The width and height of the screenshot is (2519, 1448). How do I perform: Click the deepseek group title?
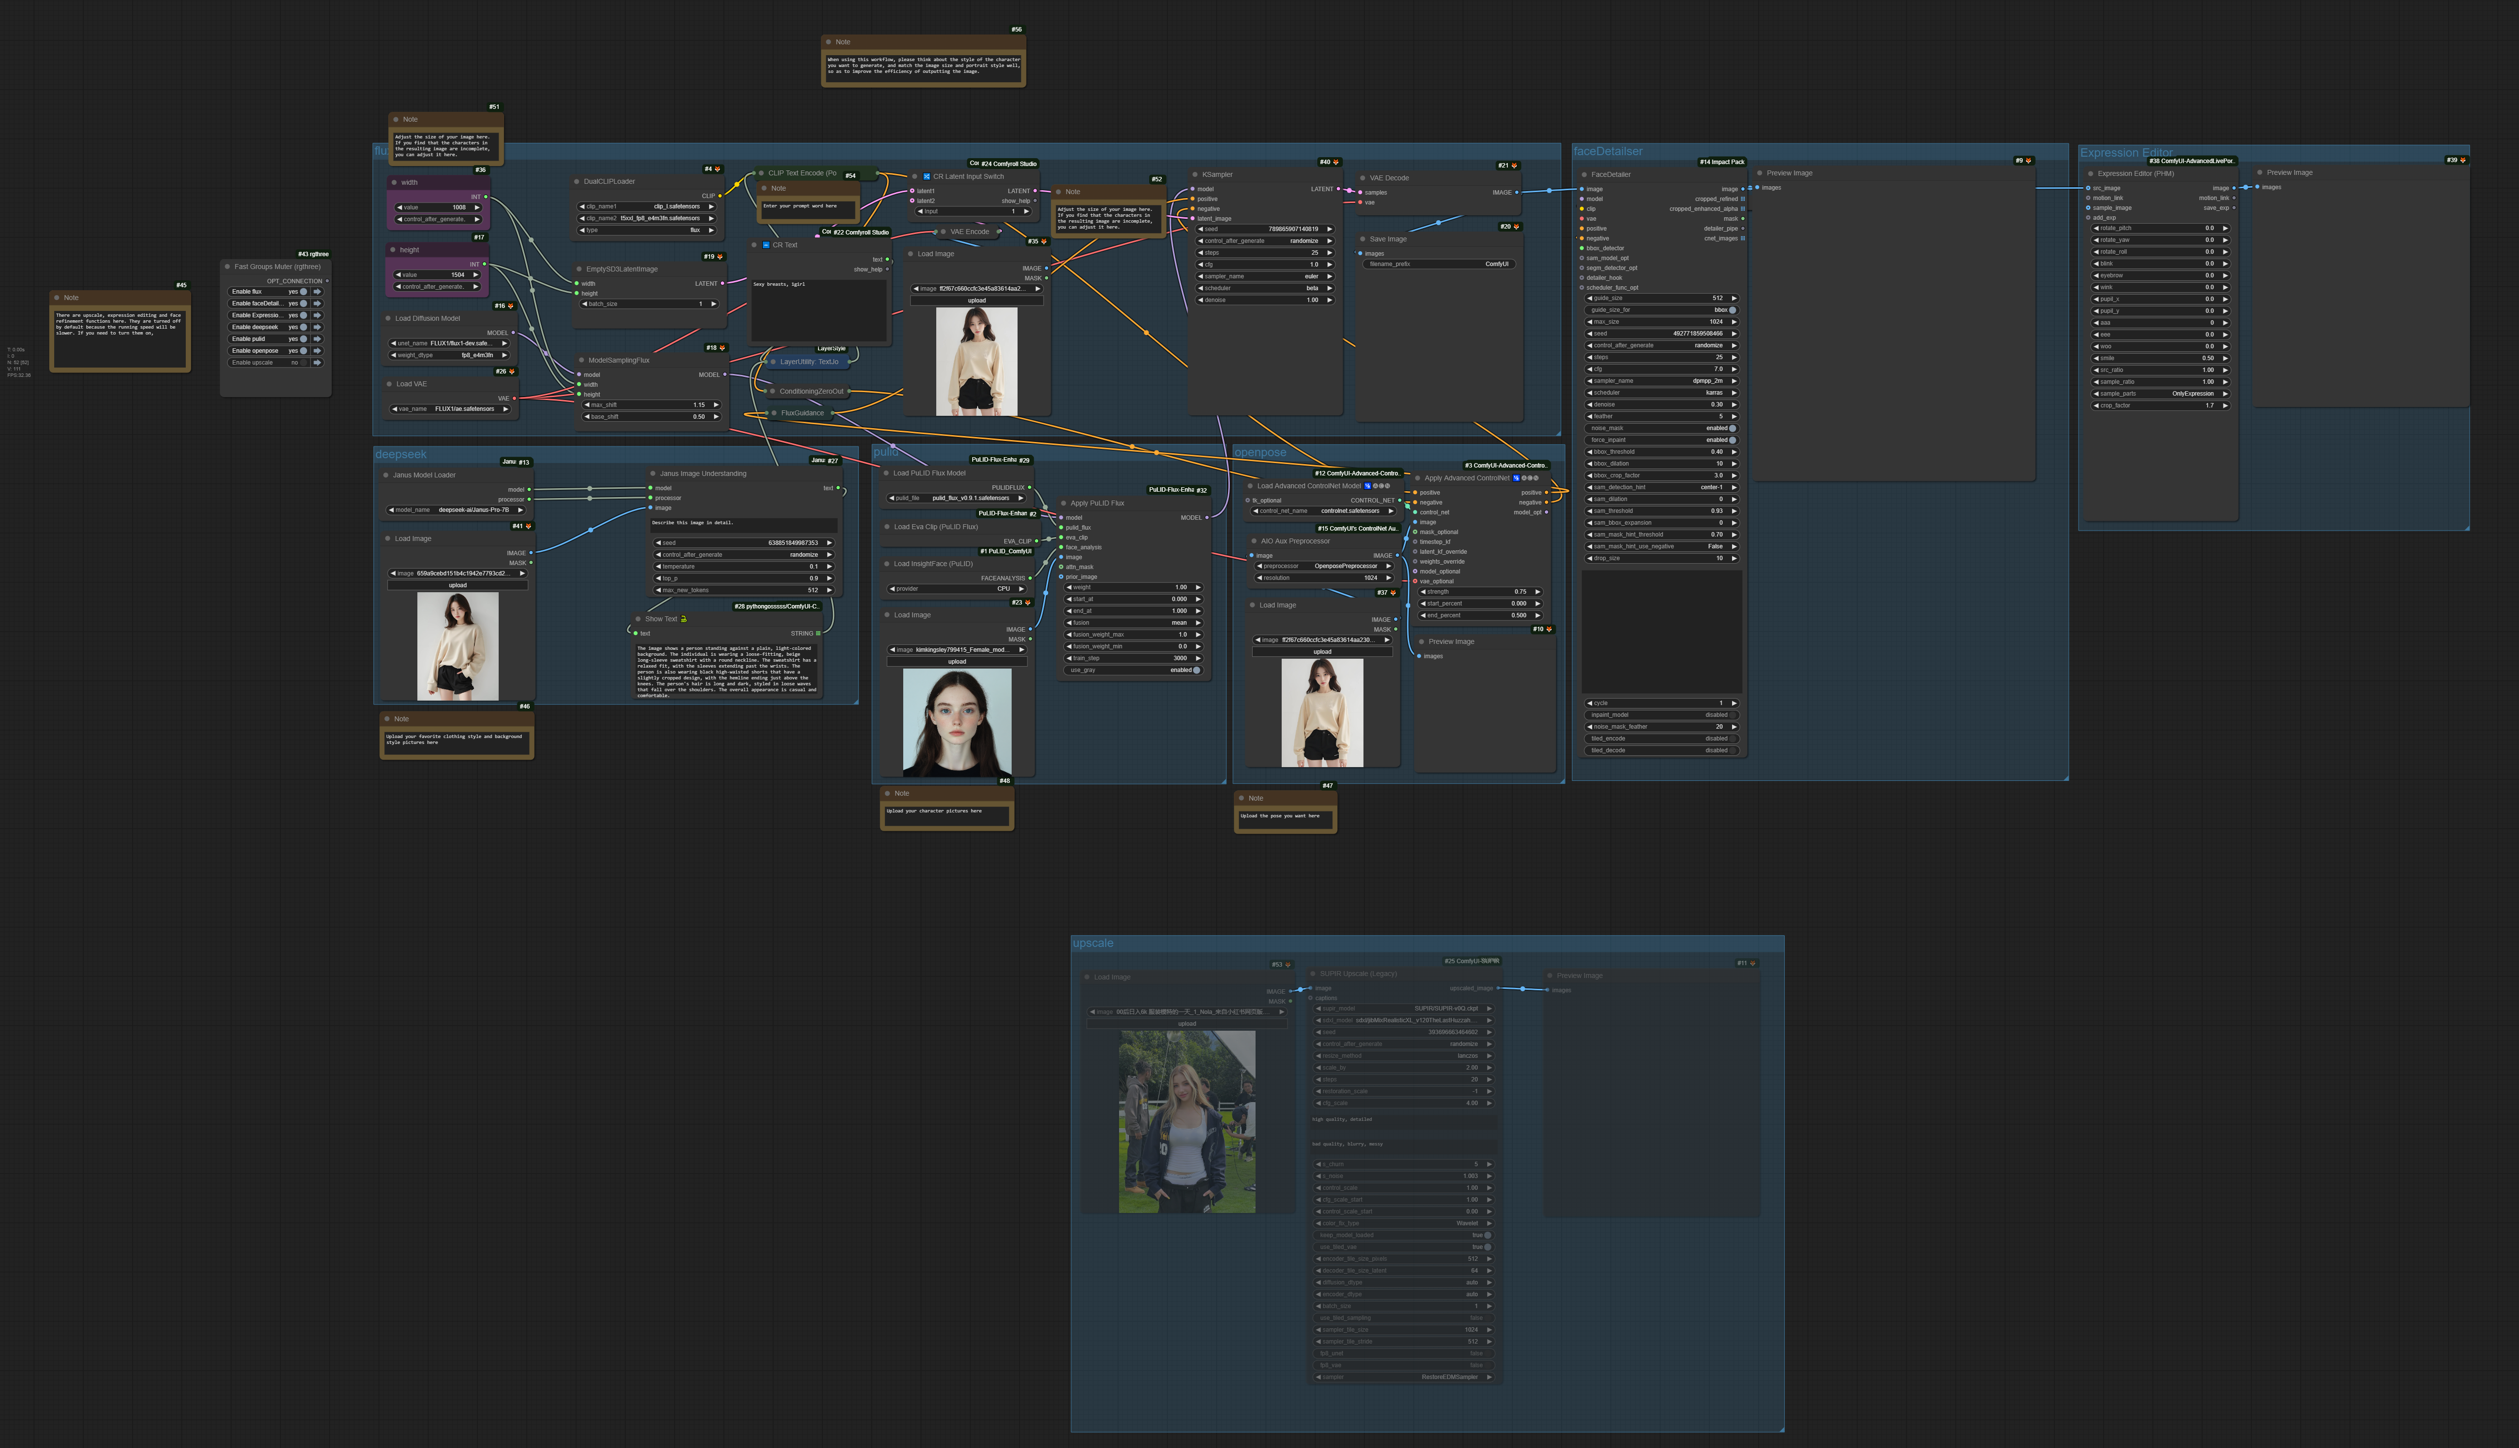(x=401, y=454)
